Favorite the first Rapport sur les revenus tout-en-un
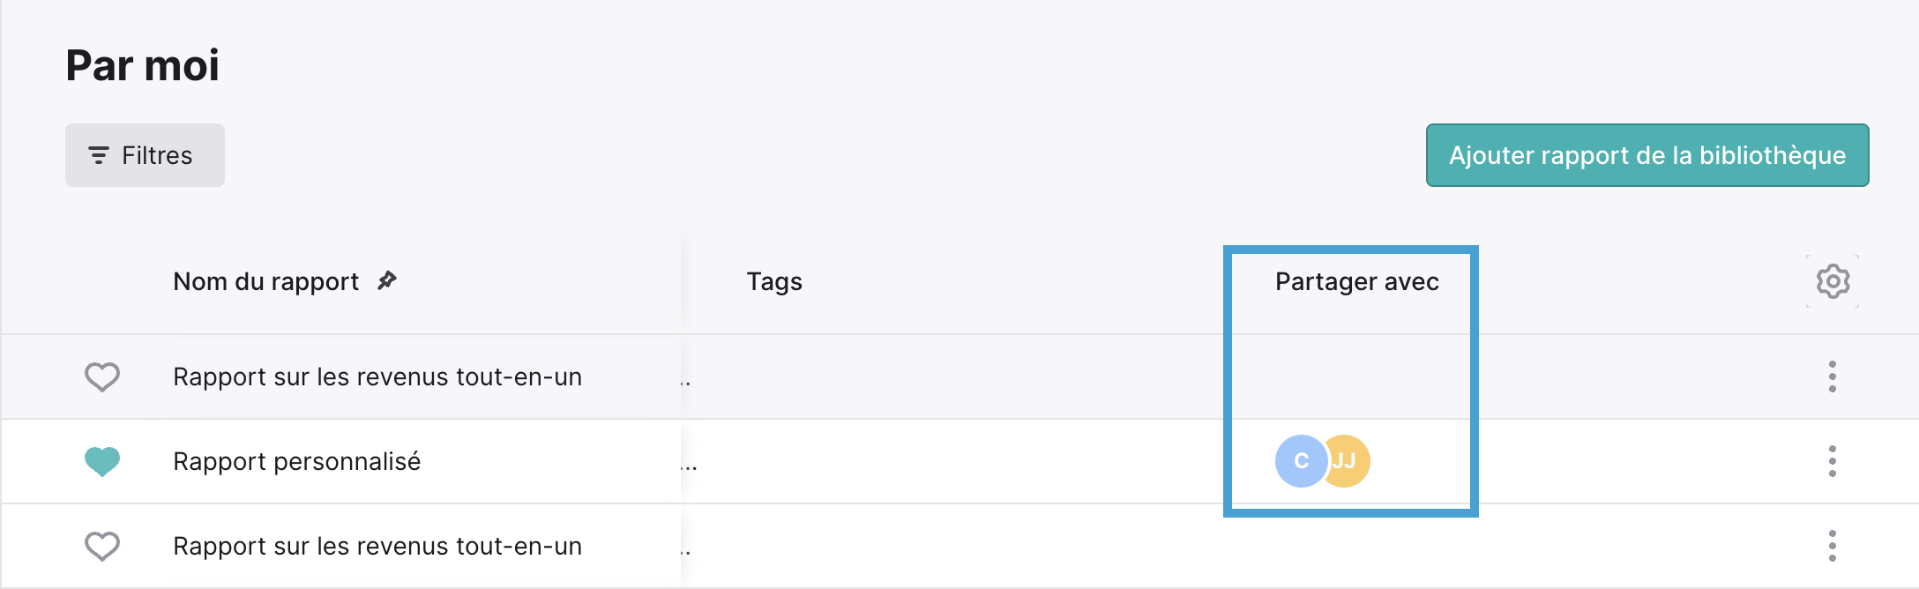Image resolution: width=1919 pixels, height=589 pixels. tap(102, 377)
